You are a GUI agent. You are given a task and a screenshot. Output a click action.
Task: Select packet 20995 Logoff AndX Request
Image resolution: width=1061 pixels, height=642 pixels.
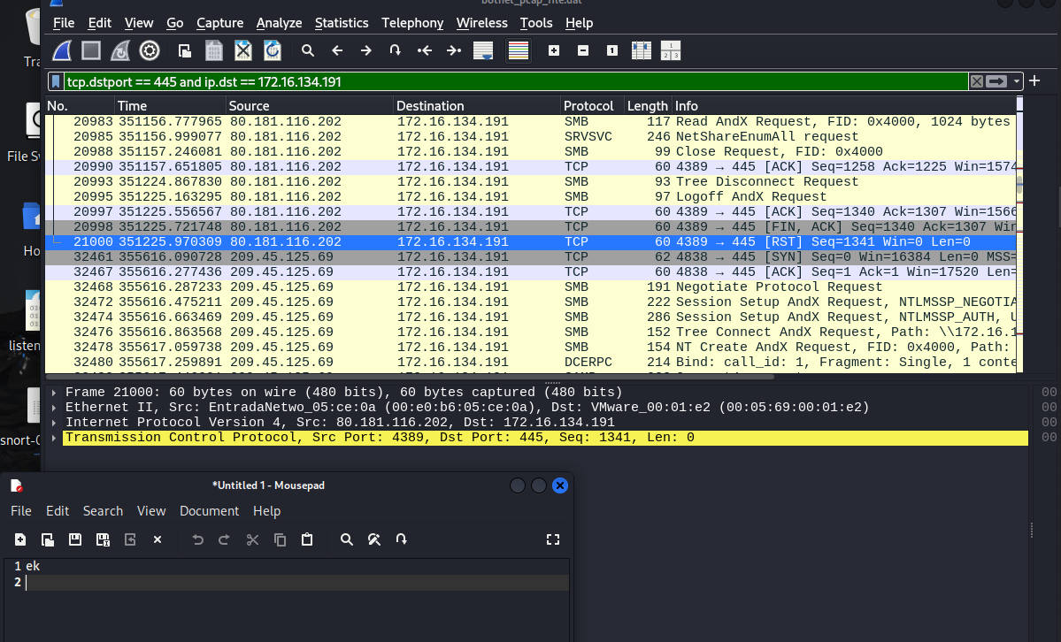tap(531, 197)
